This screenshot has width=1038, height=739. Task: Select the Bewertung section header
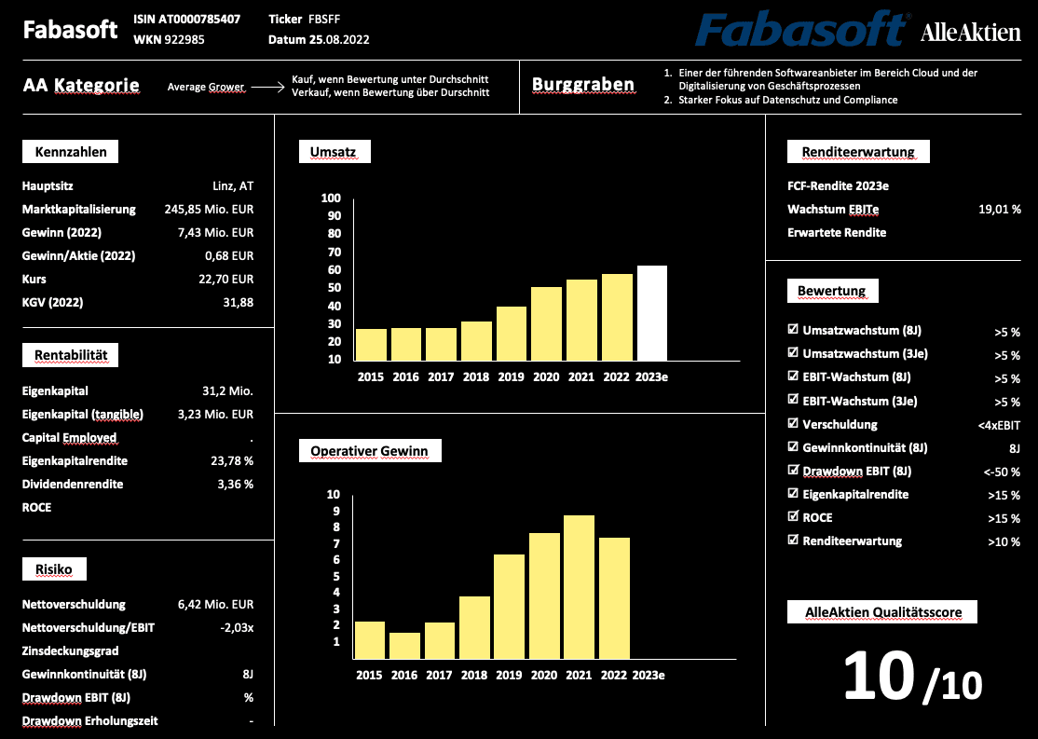click(832, 291)
